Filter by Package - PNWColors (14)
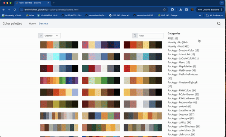Screen dimensions: 226x137 (182, 90)
